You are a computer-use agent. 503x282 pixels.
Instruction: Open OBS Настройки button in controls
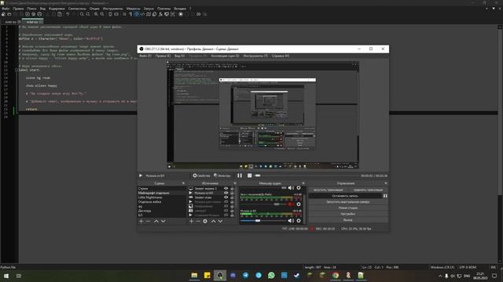point(348,214)
